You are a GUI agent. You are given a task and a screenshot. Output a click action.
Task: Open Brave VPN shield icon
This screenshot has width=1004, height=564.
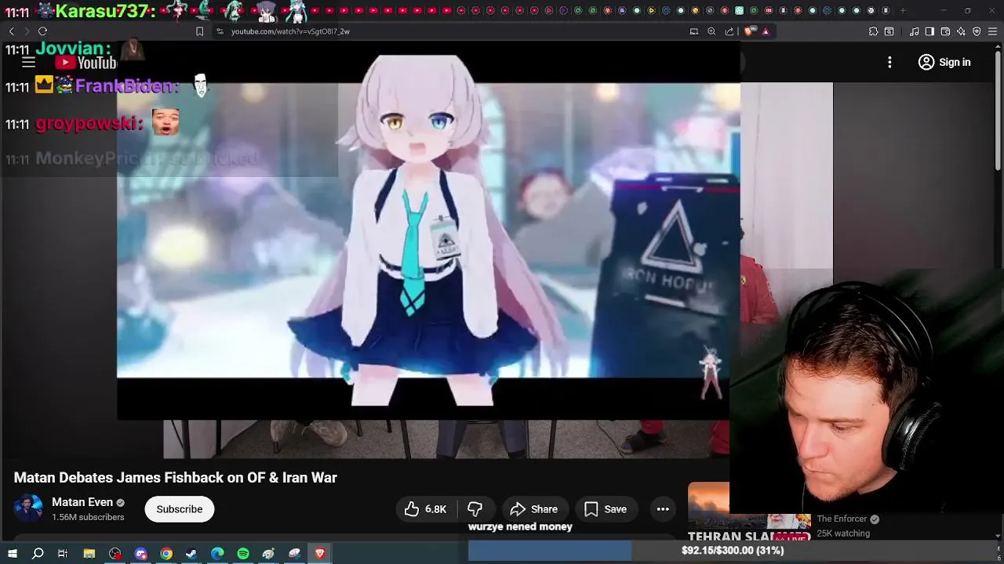pyautogui.click(x=977, y=31)
